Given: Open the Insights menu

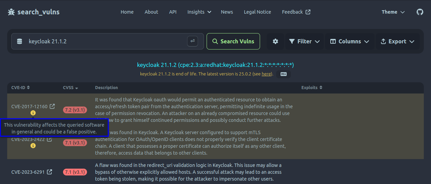Looking at the screenshot, I should (x=199, y=12).
